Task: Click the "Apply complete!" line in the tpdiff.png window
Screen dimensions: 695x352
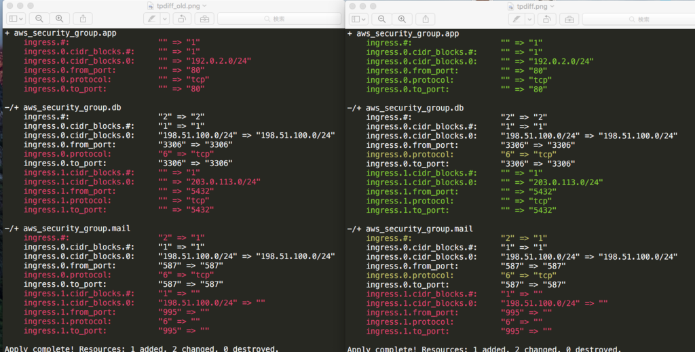Action: point(485,349)
